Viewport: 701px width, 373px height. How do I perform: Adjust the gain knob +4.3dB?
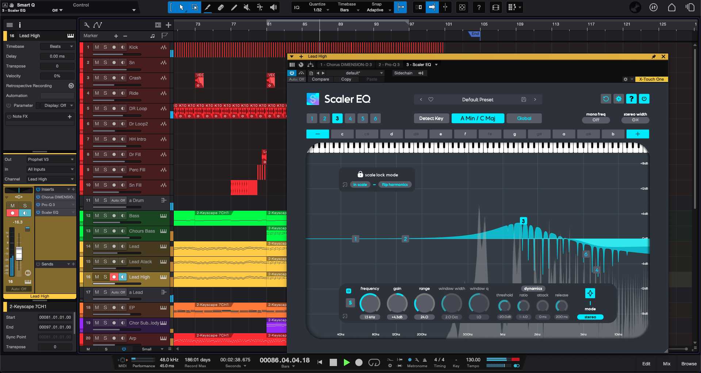tap(397, 303)
